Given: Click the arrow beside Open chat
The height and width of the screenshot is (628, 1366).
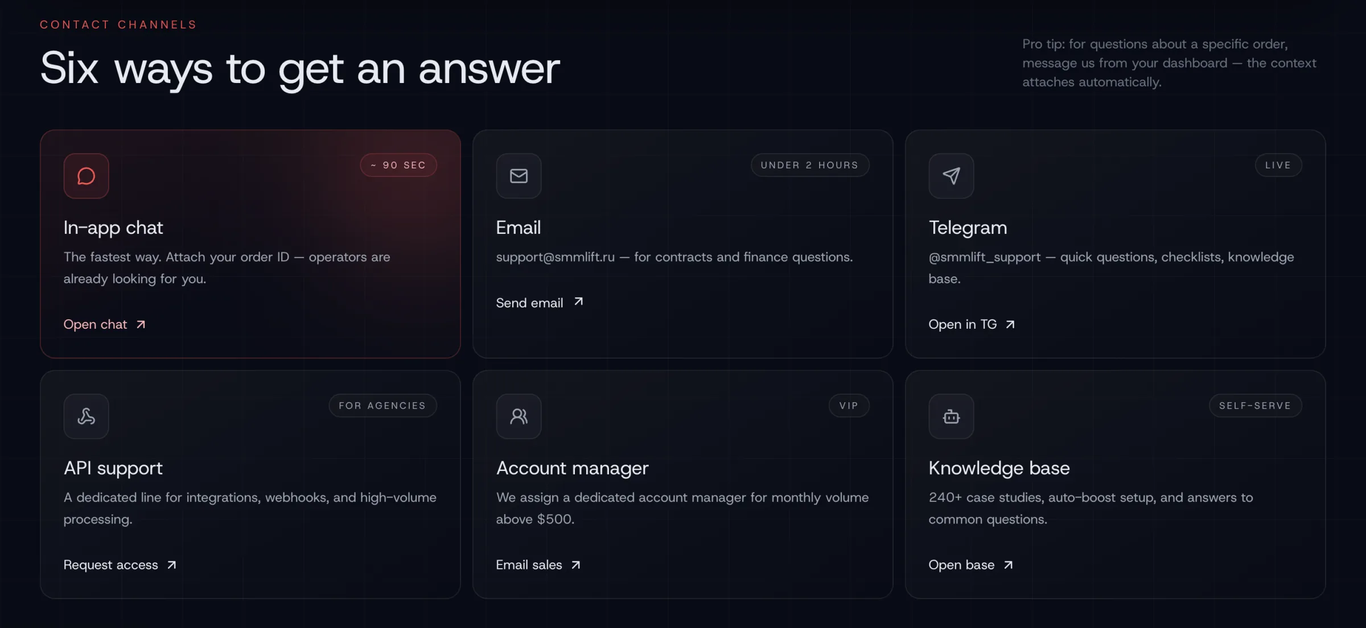Looking at the screenshot, I should 141,324.
